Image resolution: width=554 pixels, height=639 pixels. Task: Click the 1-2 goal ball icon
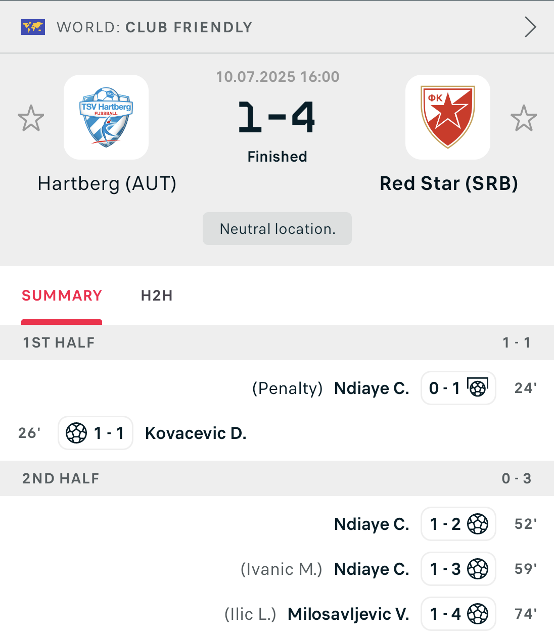(x=478, y=524)
